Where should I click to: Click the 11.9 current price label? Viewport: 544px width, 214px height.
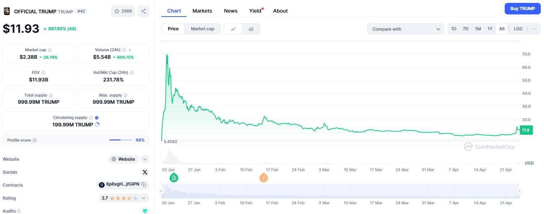pos(527,130)
